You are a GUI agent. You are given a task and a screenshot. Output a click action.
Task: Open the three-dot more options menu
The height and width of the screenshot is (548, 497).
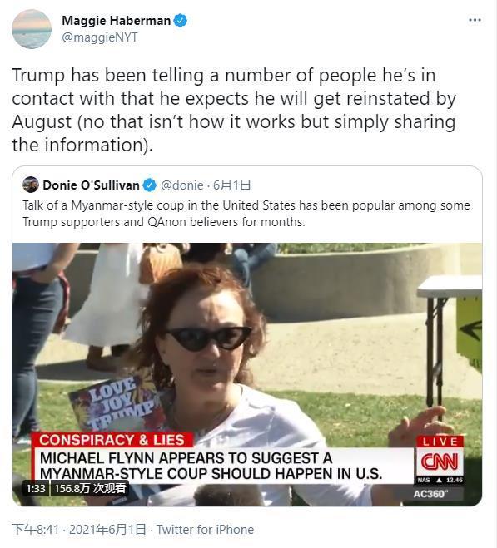coord(475,20)
